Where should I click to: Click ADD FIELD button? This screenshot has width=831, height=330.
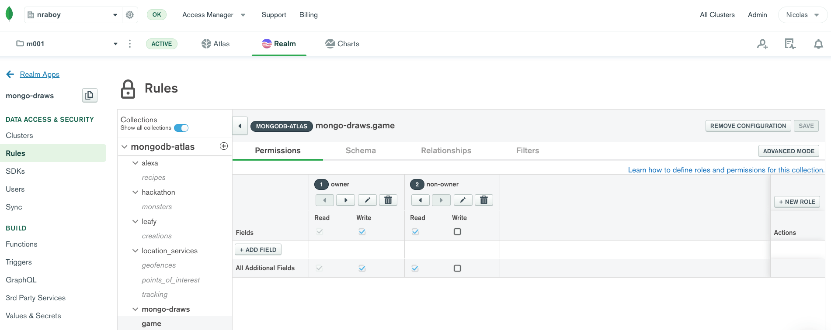coord(258,250)
